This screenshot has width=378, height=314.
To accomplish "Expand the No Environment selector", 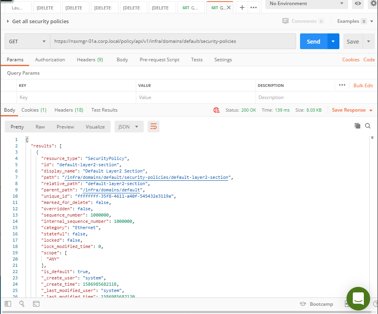I will [x=306, y=4].
